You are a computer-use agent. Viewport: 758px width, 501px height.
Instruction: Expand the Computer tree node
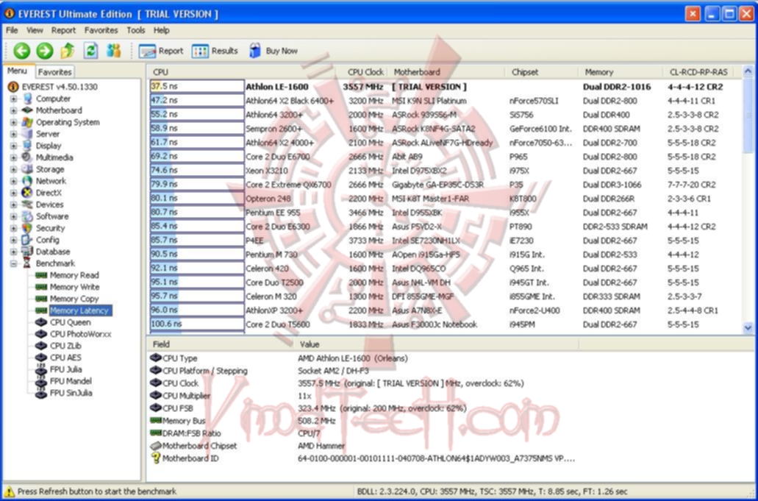(x=13, y=99)
